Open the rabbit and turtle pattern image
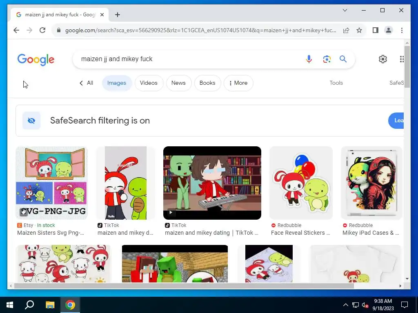Viewport: 418px width, 313px height. pyautogui.click(x=63, y=264)
